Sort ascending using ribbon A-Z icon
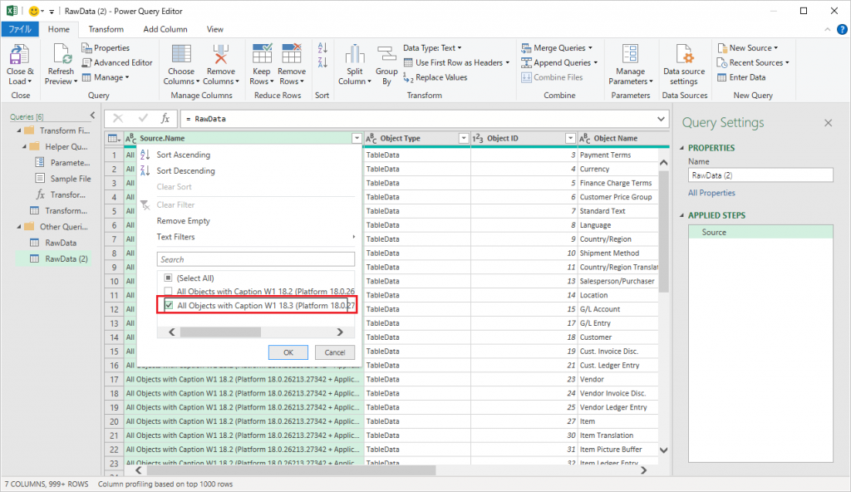 [322, 48]
